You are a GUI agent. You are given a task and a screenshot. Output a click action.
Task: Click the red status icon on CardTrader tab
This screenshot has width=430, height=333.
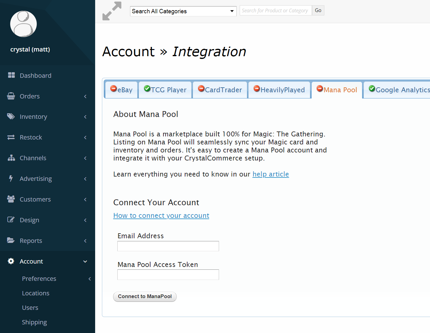[x=201, y=89]
